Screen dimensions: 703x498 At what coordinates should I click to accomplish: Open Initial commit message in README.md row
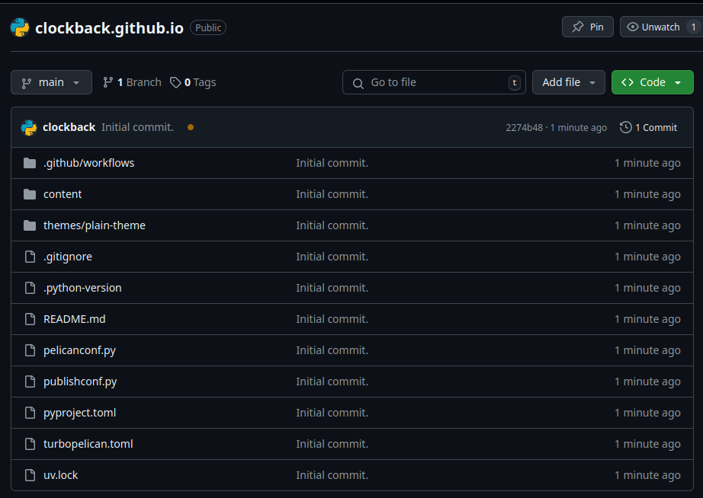pos(332,319)
